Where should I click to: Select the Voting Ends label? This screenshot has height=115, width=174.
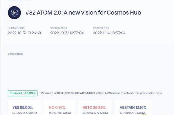[x=101, y=28]
